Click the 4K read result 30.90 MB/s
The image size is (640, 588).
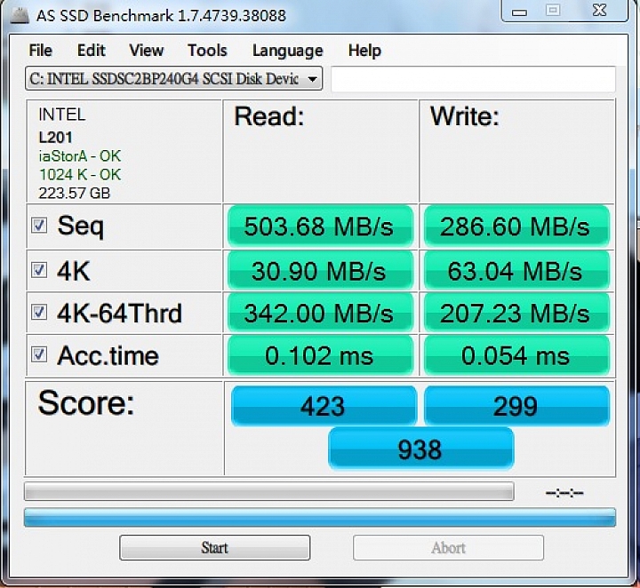click(x=320, y=271)
